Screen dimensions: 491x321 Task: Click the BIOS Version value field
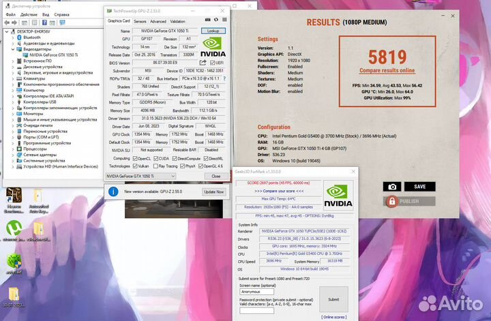point(165,63)
